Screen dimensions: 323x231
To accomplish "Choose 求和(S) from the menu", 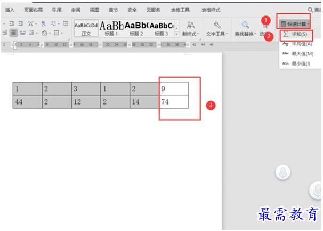I will point(296,34).
